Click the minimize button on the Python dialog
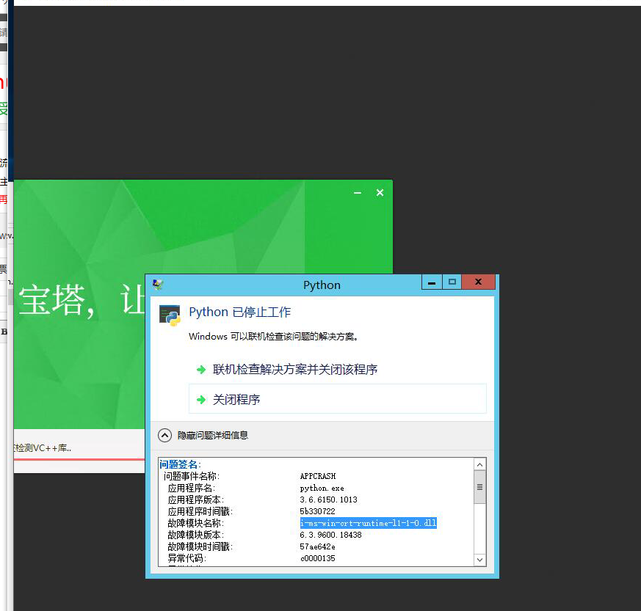Image resolution: width=641 pixels, height=611 pixels. point(432,282)
